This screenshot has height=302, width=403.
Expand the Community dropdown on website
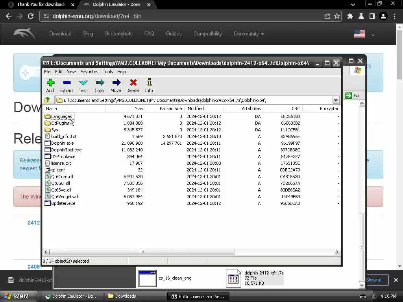click(249, 34)
